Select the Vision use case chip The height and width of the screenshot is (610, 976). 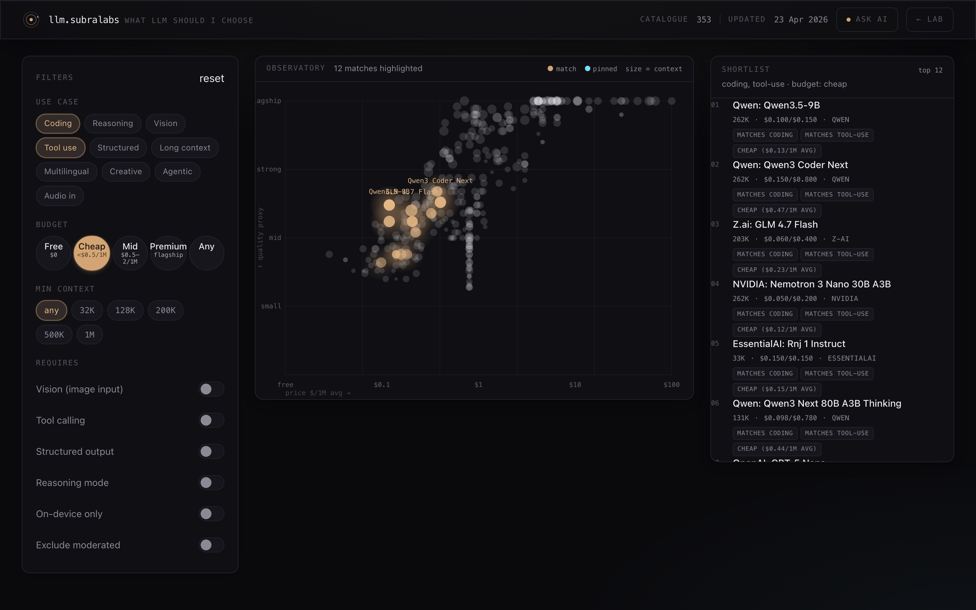click(x=165, y=123)
